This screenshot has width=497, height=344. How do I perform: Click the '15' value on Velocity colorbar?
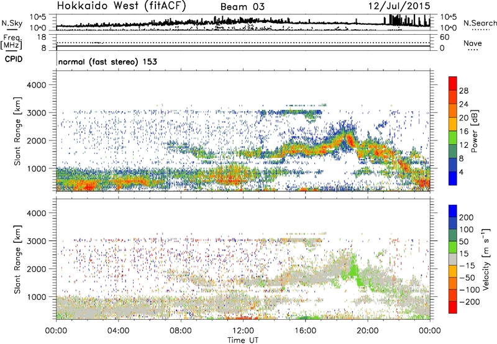pyautogui.click(x=463, y=254)
